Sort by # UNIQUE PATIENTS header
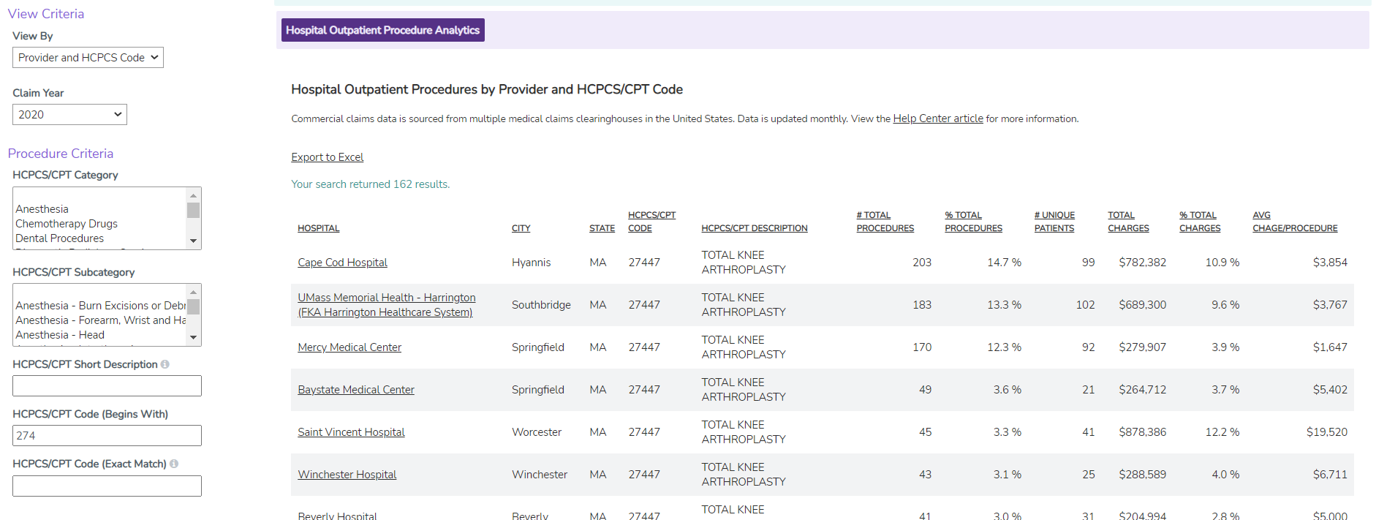The width and height of the screenshot is (1376, 520). coord(1054,222)
